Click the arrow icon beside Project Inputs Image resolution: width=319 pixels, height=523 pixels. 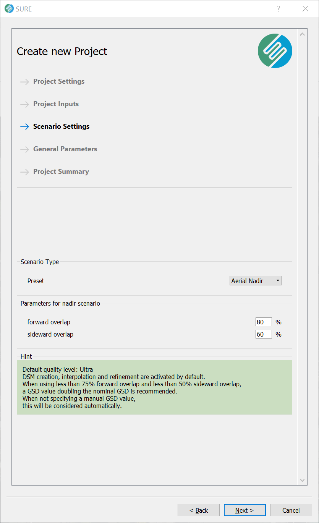[x=25, y=104]
